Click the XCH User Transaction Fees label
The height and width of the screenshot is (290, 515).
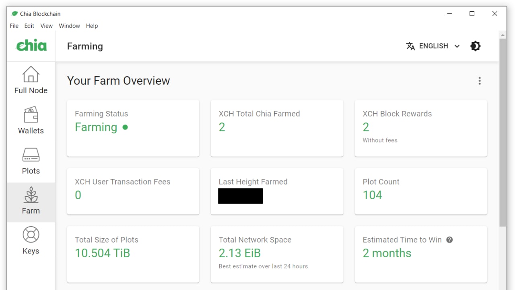click(x=122, y=182)
